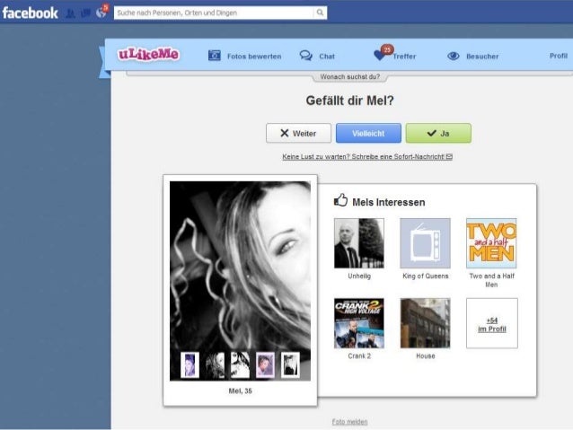Screen dimensions: 573x430
Task: Open the Profil tab
Action: (559, 56)
